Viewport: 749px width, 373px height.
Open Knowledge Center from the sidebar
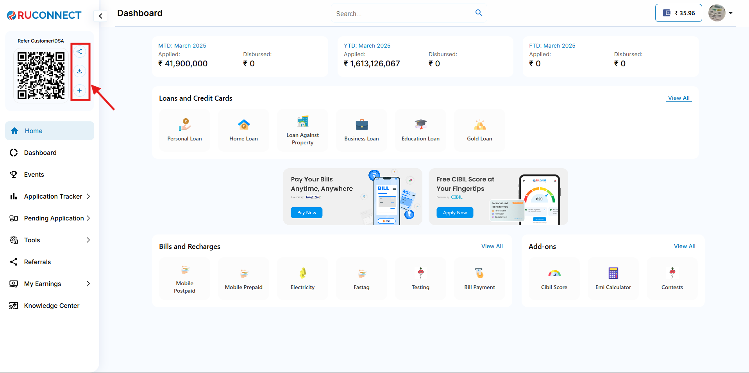click(x=52, y=306)
